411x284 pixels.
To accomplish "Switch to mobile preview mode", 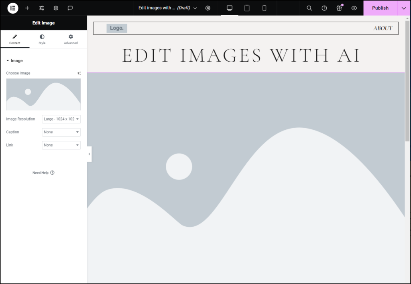I will click(264, 8).
